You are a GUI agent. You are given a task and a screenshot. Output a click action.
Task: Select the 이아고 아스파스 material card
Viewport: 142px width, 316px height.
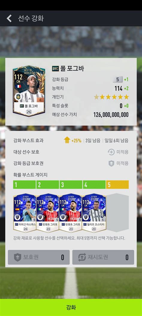25,212
